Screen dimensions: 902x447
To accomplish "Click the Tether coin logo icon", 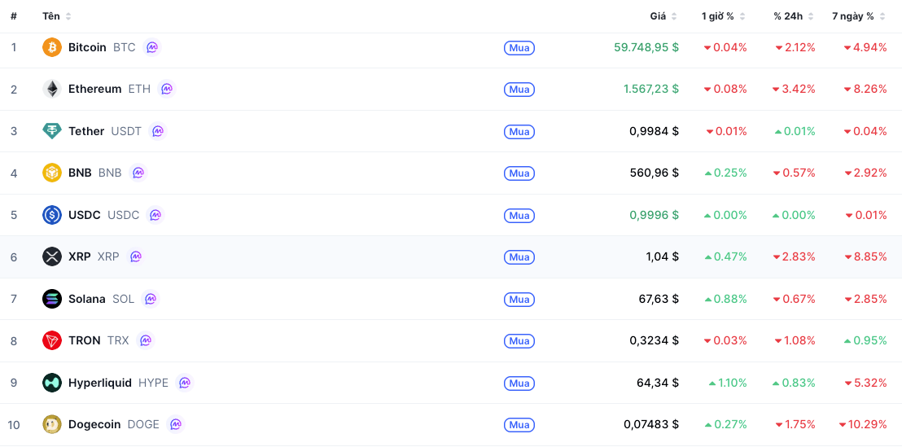I will 52,131.
